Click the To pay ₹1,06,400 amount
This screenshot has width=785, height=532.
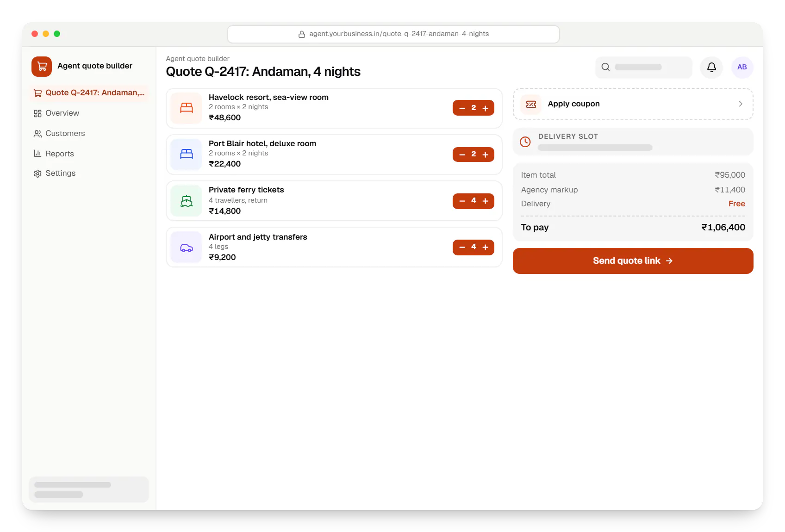pos(723,228)
